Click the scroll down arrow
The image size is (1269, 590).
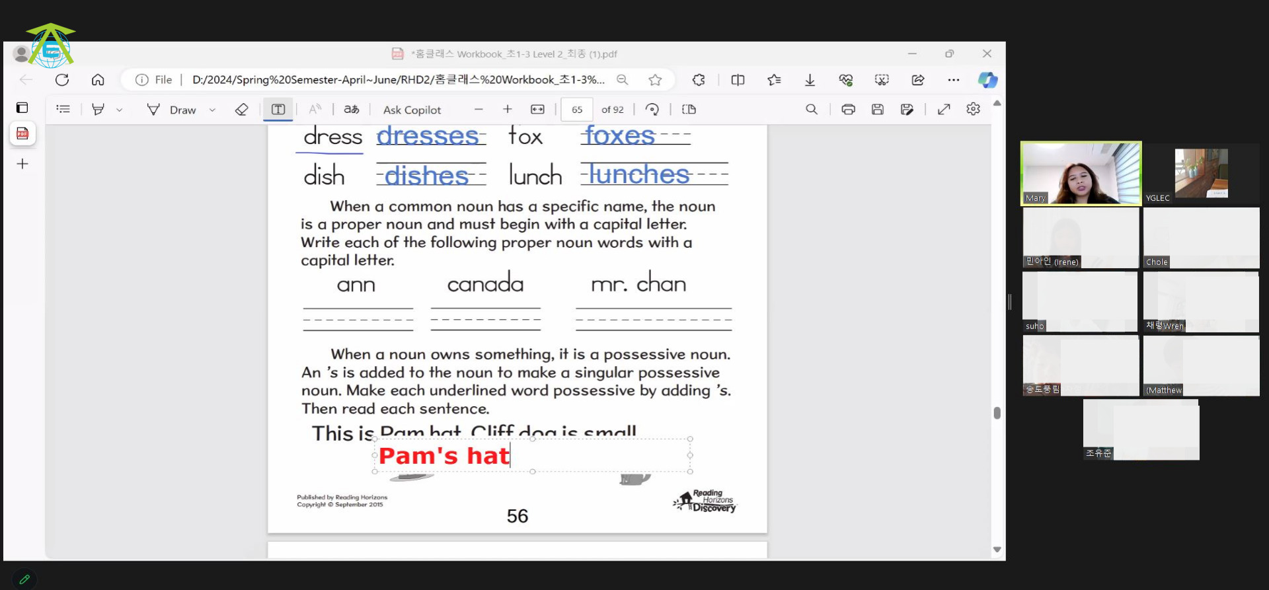pyautogui.click(x=997, y=550)
